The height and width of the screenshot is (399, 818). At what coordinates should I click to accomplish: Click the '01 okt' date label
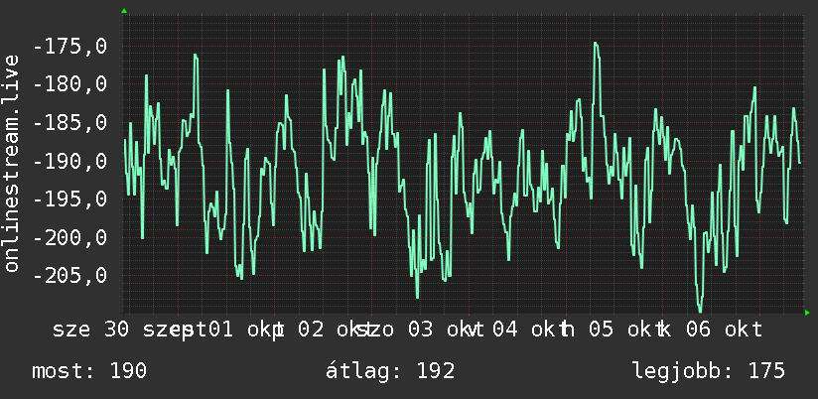coord(244,330)
